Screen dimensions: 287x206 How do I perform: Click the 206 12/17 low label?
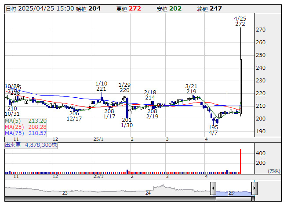tap(74, 116)
